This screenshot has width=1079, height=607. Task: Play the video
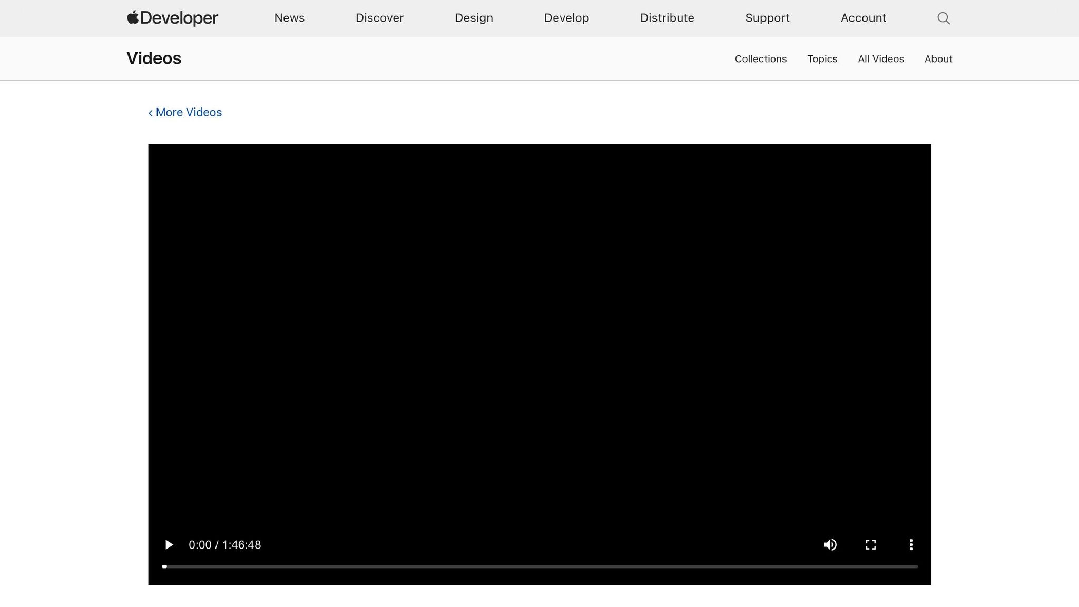pos(169,544)
